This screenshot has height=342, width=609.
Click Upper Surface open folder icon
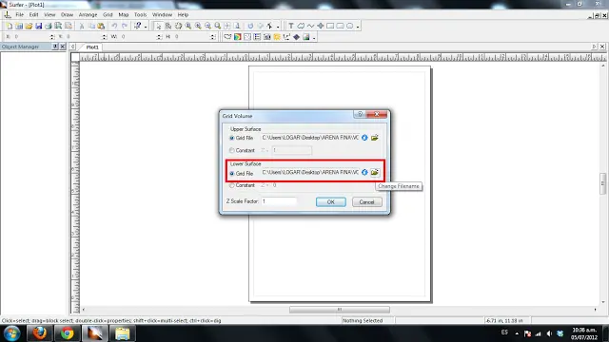click(x=374, y=138)
